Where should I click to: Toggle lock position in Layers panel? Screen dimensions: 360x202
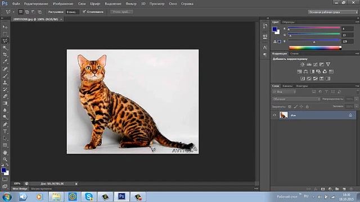pos(301,107)
